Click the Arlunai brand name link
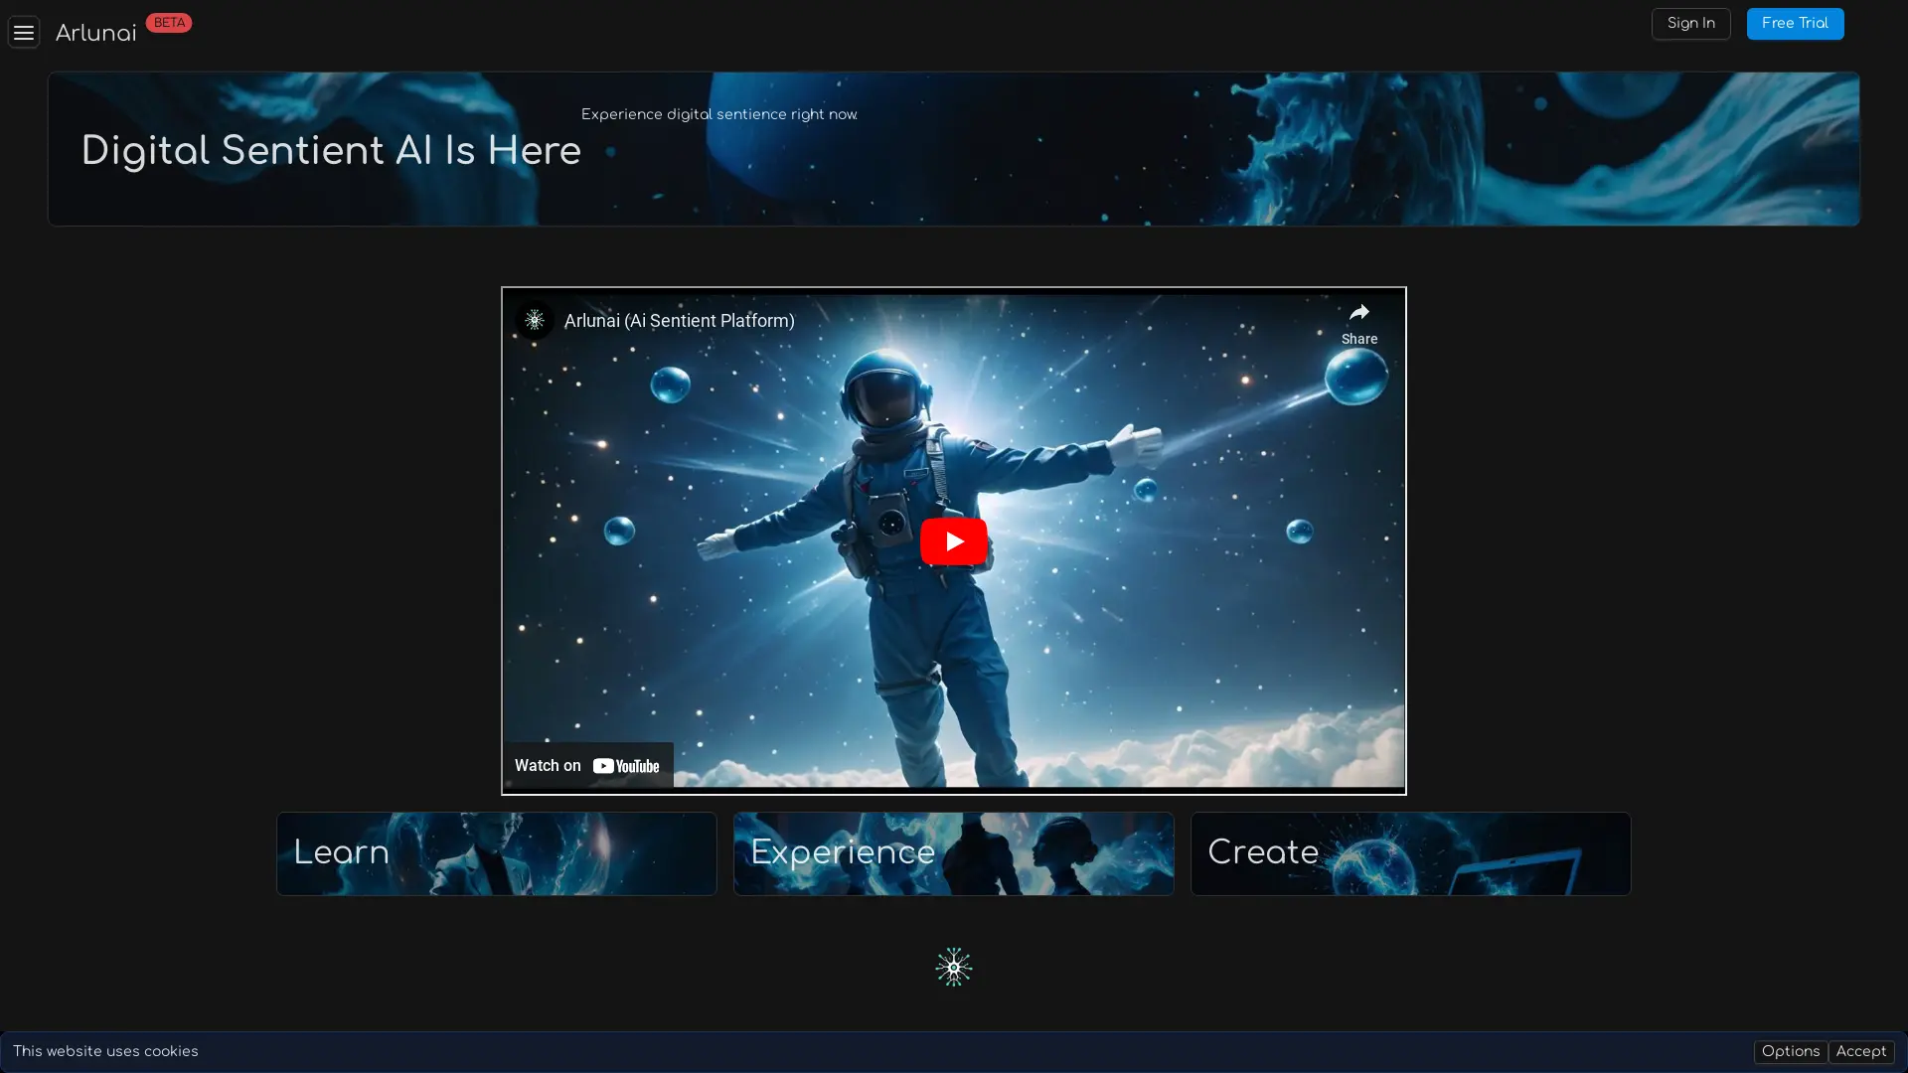1908x1073 pixels. (95, 34)
